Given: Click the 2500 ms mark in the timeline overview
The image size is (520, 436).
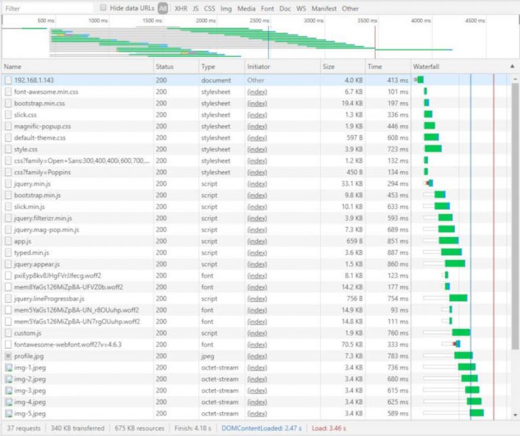Looking at the screenshot, I should tap(259, 21).
